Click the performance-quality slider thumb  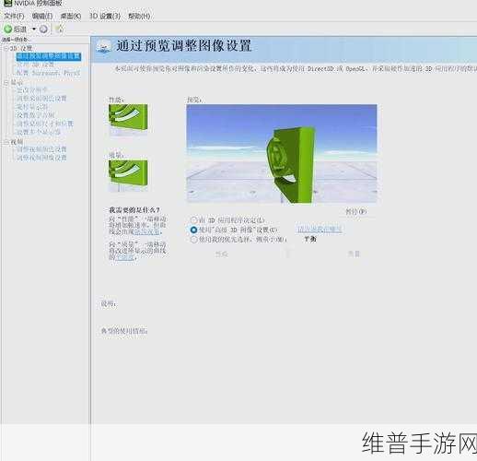click(288, 254)
